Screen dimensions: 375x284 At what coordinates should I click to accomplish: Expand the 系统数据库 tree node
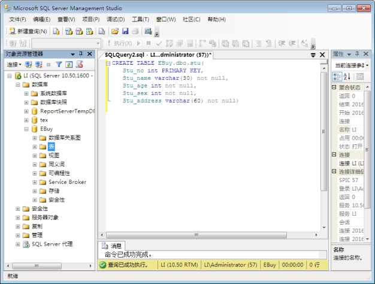point(26,93)
